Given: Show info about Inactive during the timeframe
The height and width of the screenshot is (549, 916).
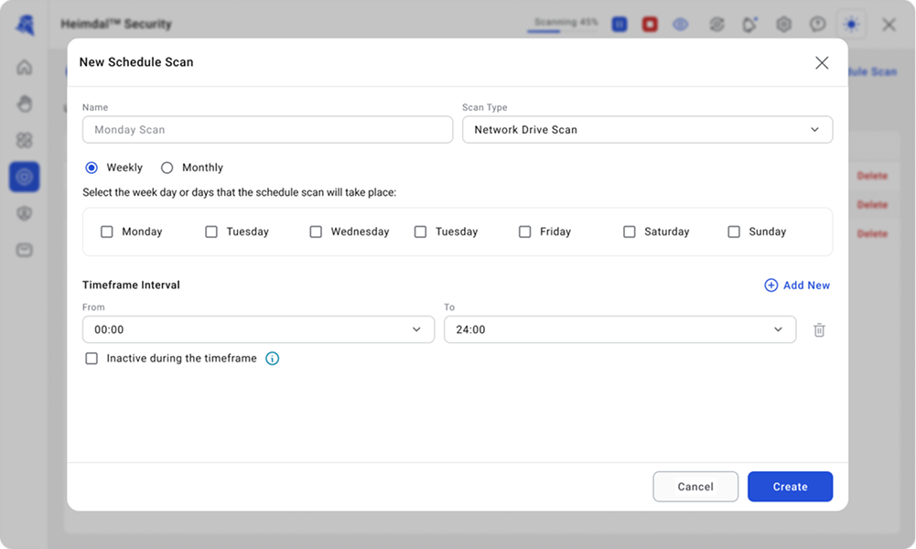Looking at the screenshot, I should pyautogui.click(x=272, y=359).
